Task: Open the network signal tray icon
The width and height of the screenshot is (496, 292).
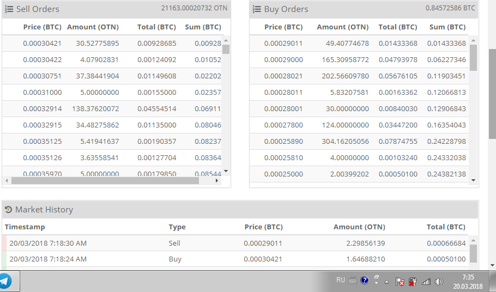Action: pyautogui.click(x=426, y=282)
